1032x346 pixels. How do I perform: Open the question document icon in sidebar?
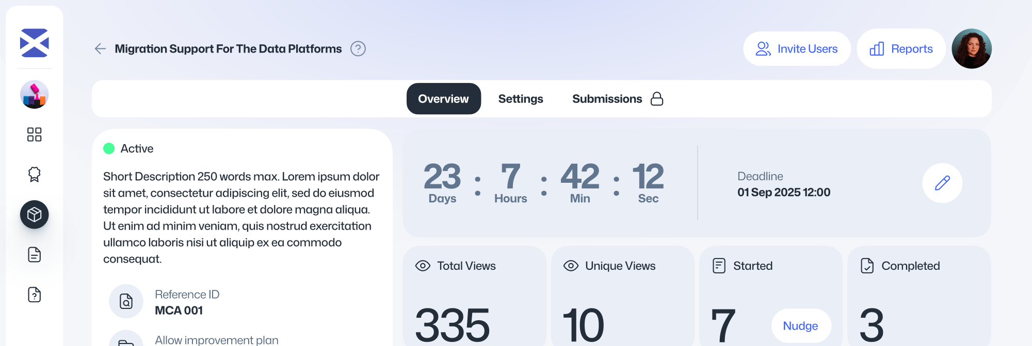[x=34, y=295]
